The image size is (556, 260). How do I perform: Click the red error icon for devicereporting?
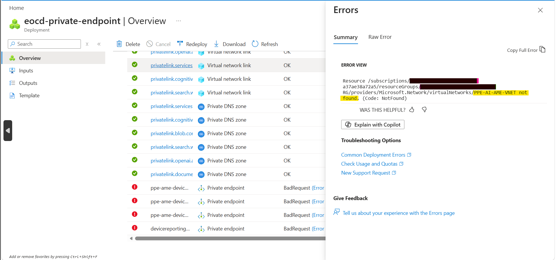135,228
